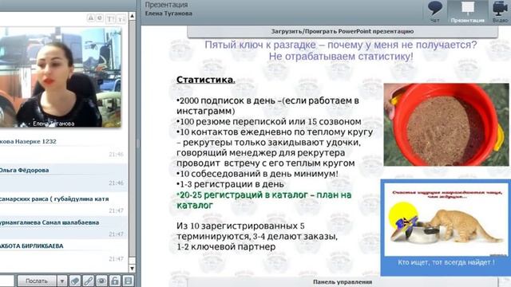Click the save disk icon in chat toolbar
Viewport: 511px width, 287px height.
click(128, 281)
